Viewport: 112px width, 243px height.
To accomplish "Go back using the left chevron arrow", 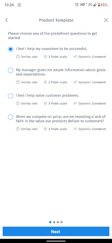I will tap(6, 20).
